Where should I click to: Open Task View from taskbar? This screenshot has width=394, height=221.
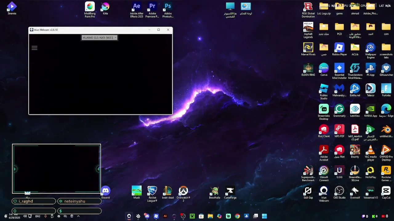255,216
